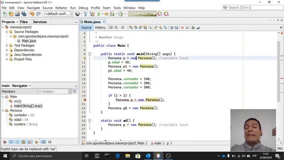Select the Source view button

click(x=87, y=28)
